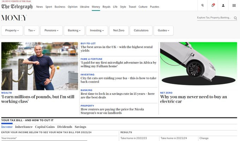Viewport: 240px width, 141px height.
Task: Expand the Pensions dropdown
Action: [x=52, y=30]
